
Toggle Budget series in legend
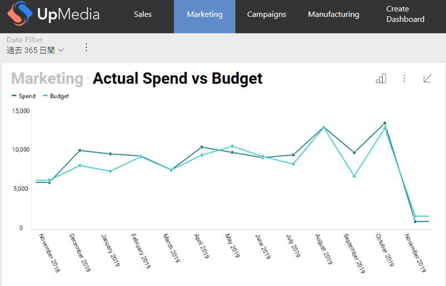[x=56, y=96]
